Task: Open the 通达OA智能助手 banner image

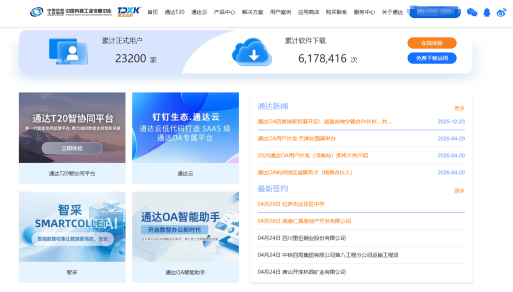Action: (185, 226)
